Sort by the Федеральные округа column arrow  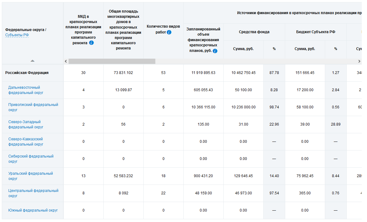coord(33,61)
